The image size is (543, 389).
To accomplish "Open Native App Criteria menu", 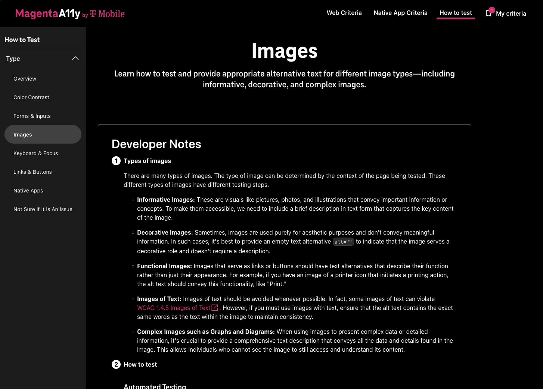I will tap(400, 13).
